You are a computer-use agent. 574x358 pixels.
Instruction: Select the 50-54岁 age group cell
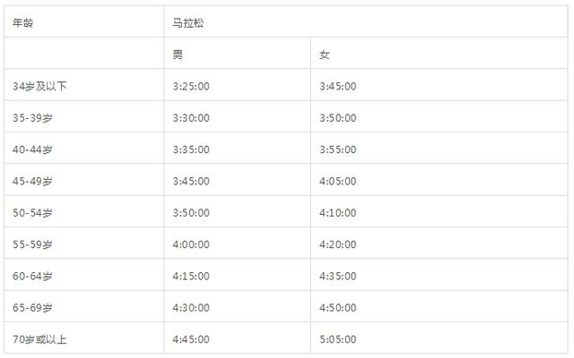[x=32, y=213]
